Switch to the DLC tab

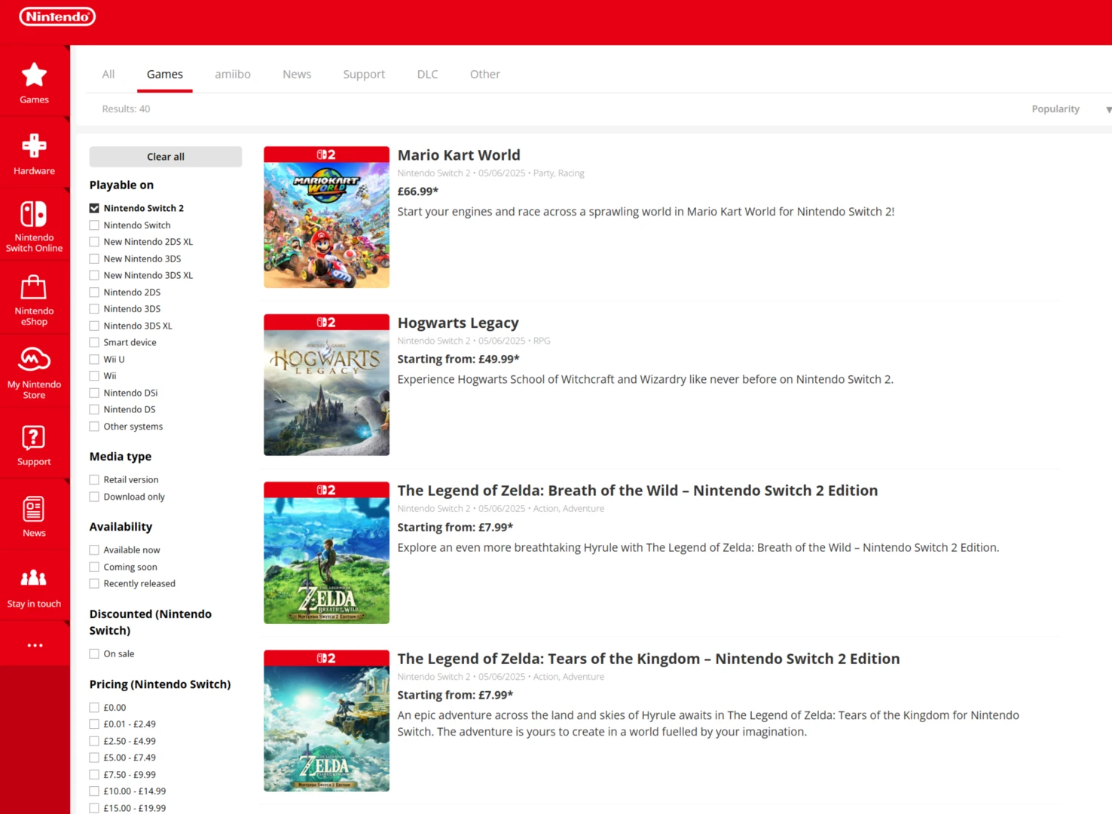click(x=427, y=74)
